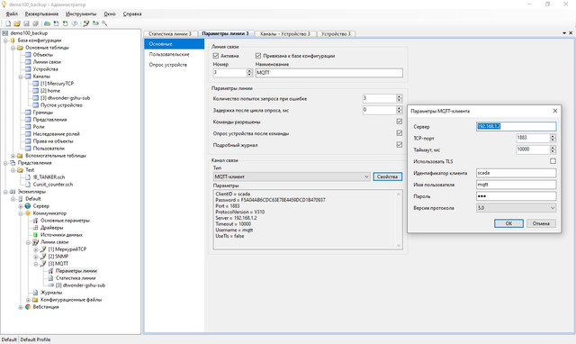The height and width of the screenshot is (344, 576).
Task: Close the Параметры MQTT-клиента dialog
Action: 555,111
